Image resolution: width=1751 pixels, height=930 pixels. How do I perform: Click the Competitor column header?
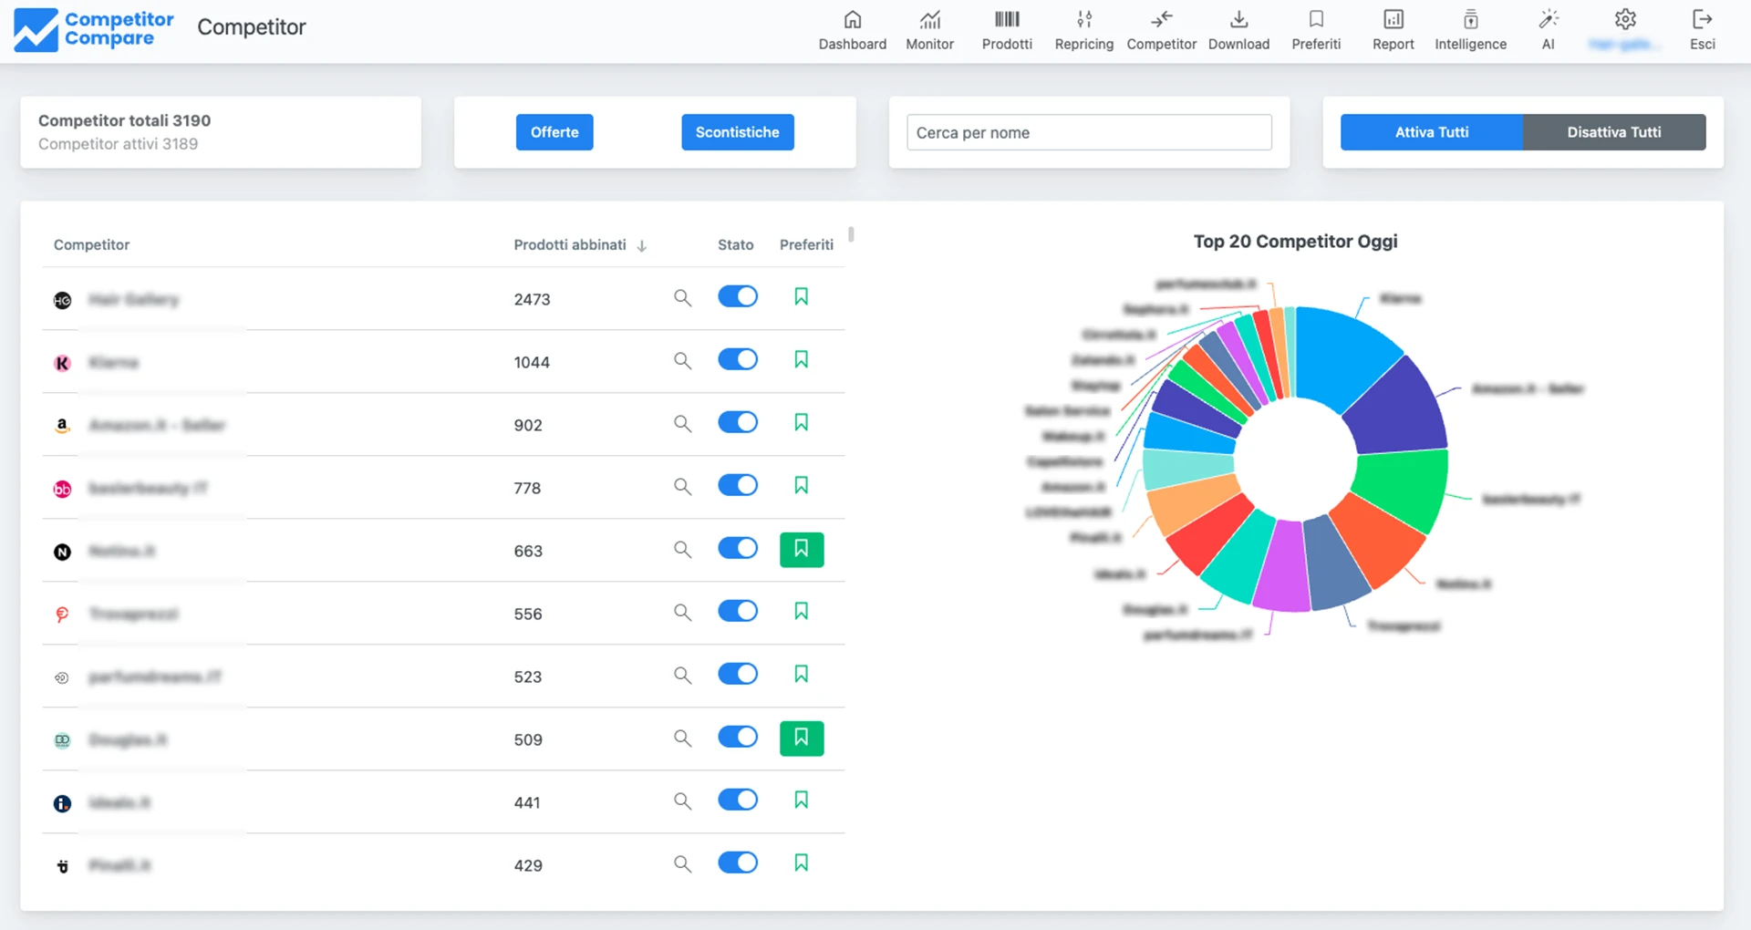pyautogui.click(x=91, y=245)
